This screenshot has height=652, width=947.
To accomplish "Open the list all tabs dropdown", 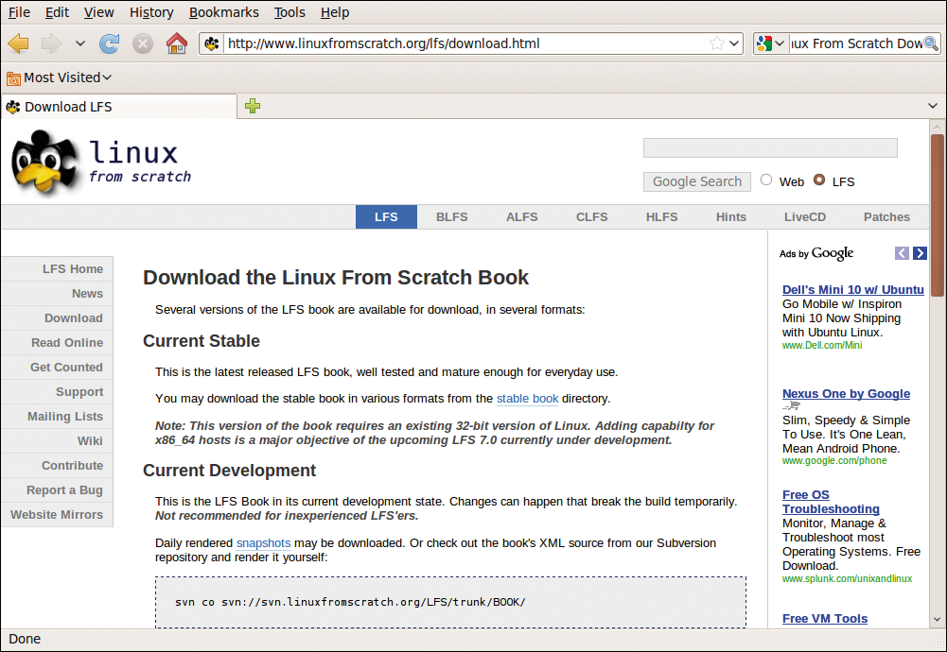I will [933, 106].
